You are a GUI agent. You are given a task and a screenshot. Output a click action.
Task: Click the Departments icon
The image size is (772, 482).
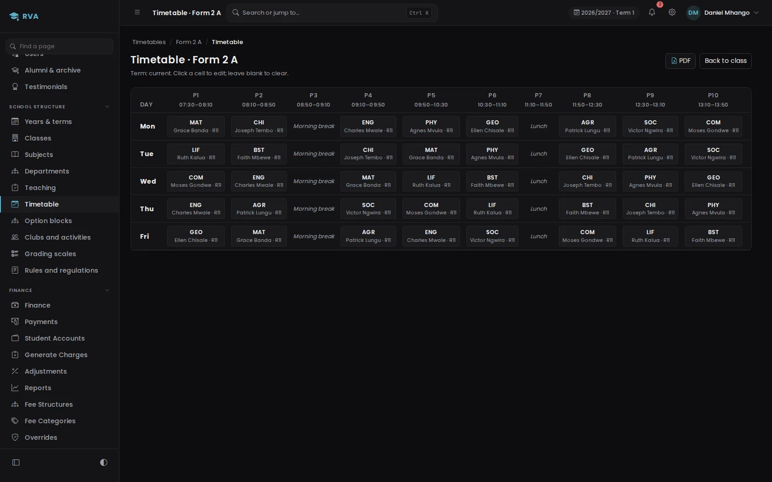(15, 171)
